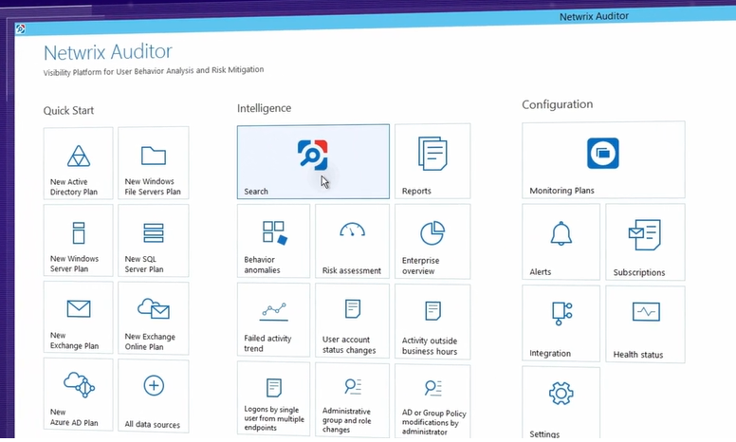The width and height of the screenshot is (736, 442).
Task: Open the Subscriptions tile
Action: pyautogui.click(x=645, y=242)
